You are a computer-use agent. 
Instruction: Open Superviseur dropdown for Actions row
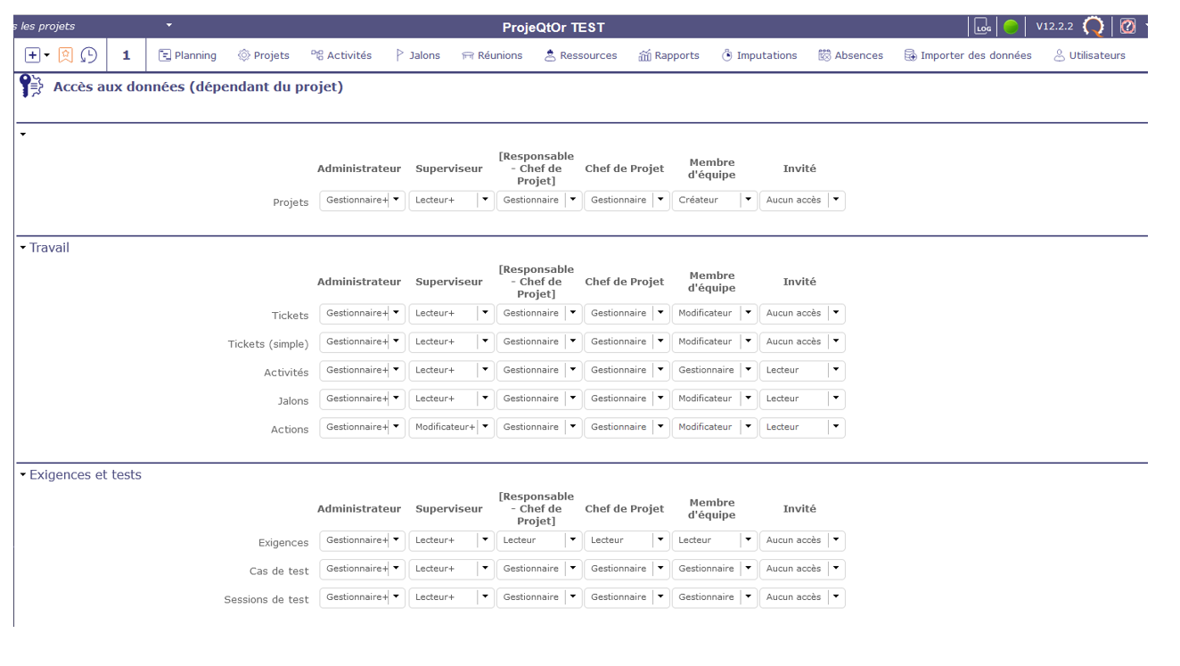click(484, 428)
